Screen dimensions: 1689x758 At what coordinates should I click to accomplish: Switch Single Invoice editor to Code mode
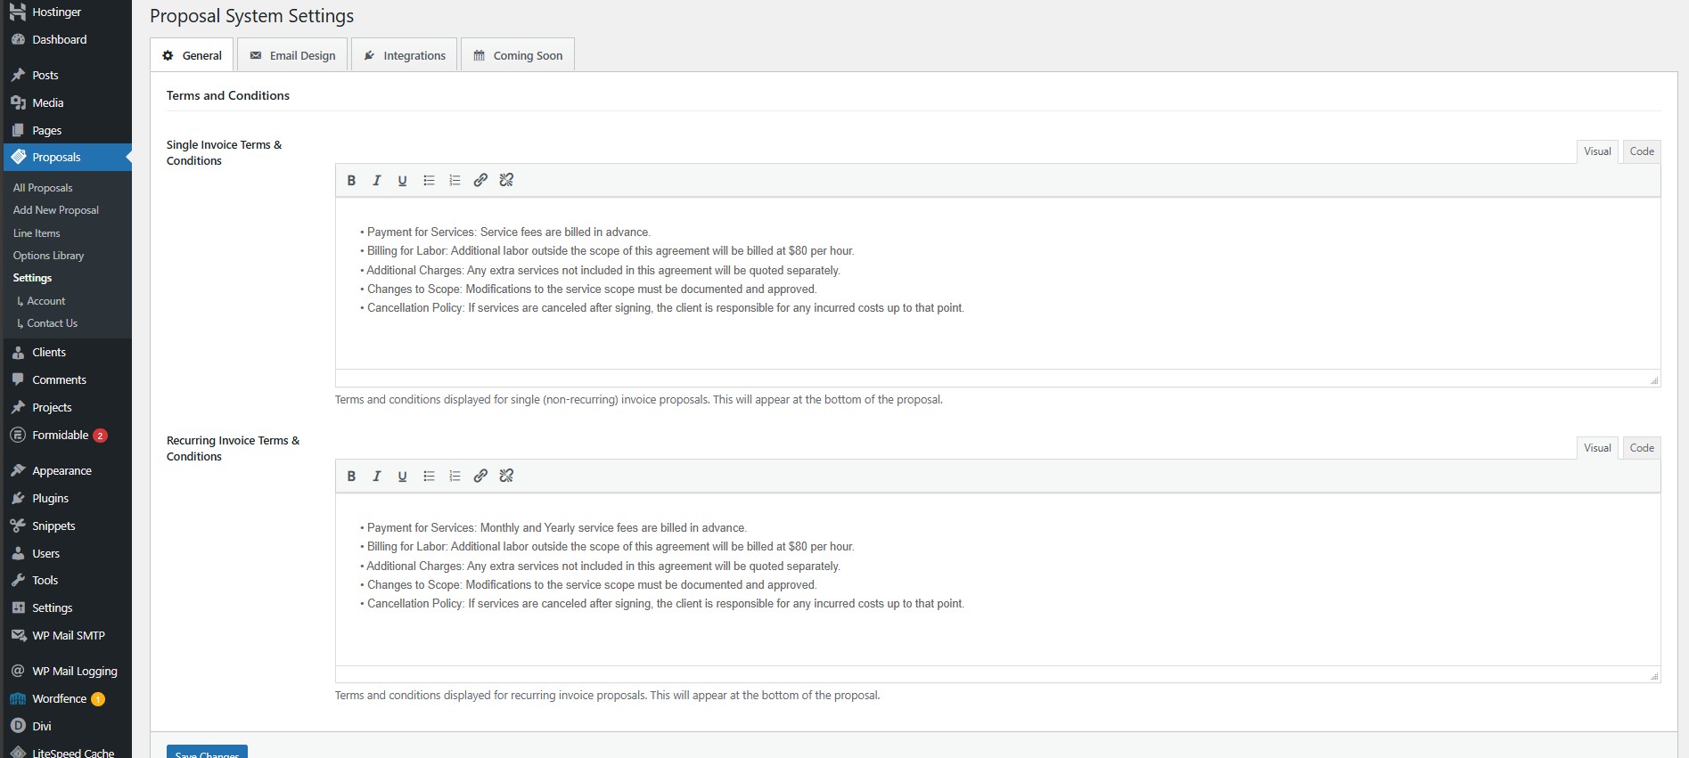pos(1641,151)
